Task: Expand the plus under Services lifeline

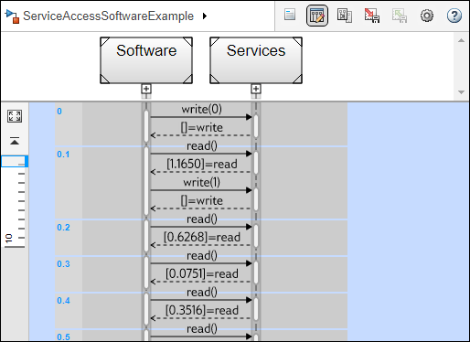Action: [x=256, y=89]
